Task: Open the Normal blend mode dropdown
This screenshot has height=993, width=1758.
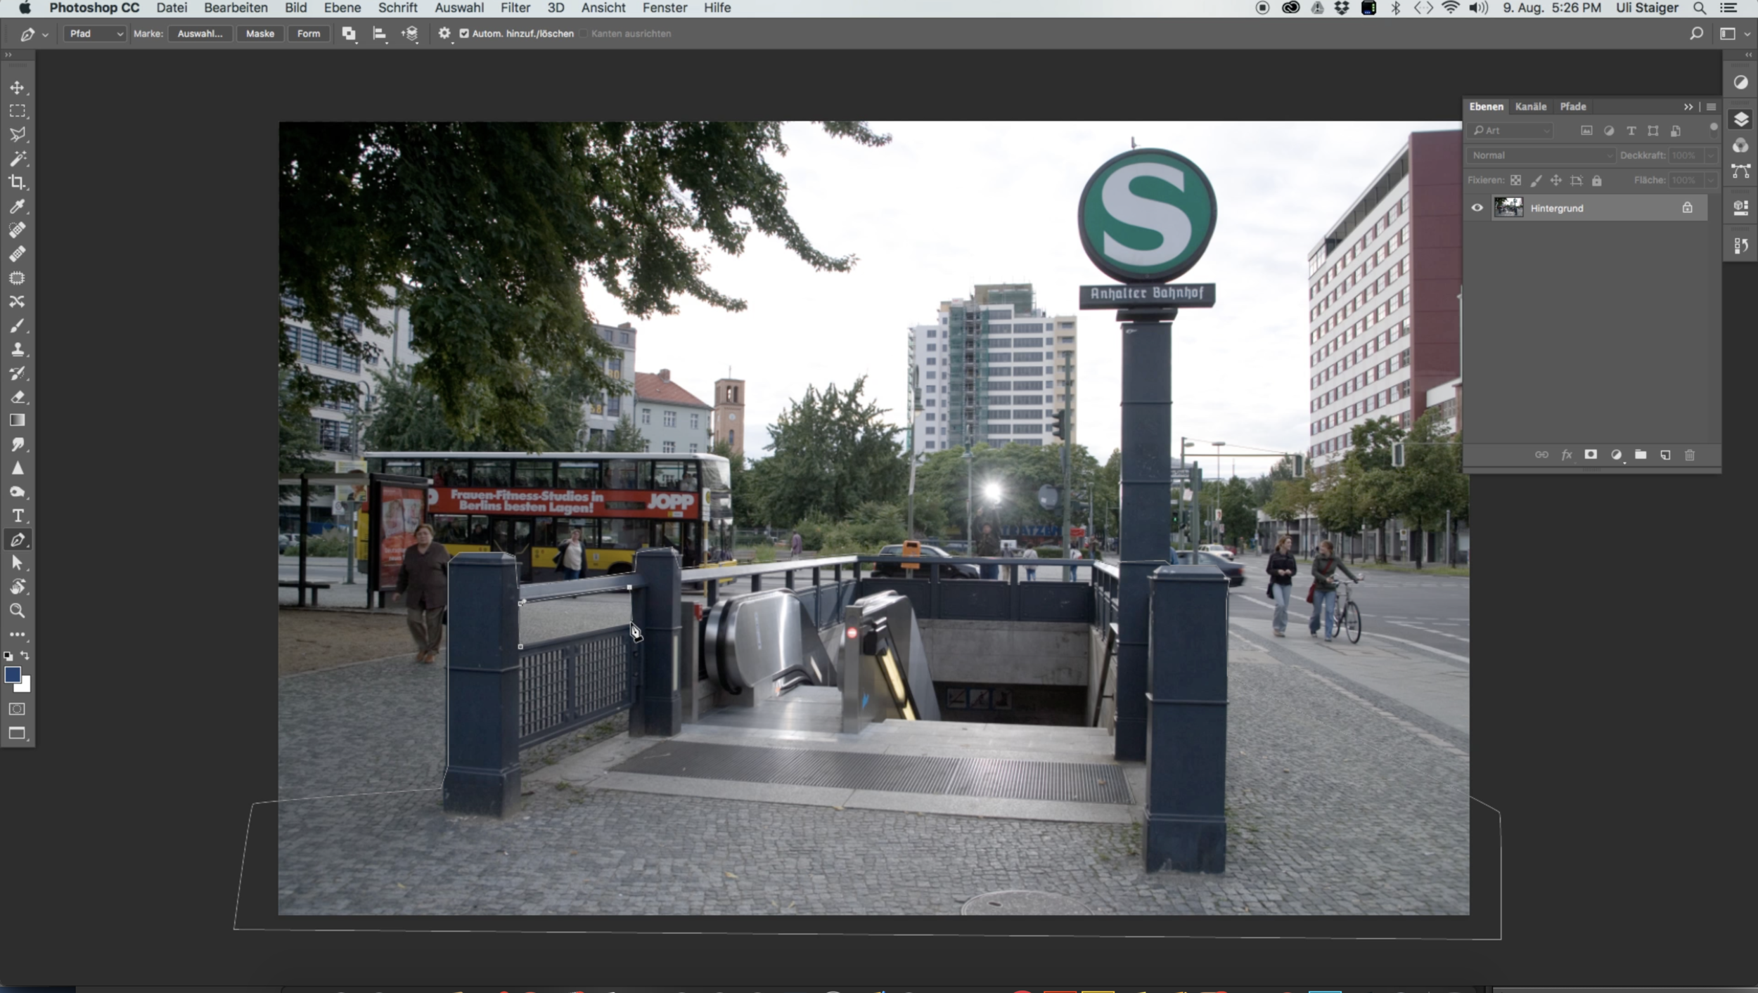Action: coord(1540,155)
